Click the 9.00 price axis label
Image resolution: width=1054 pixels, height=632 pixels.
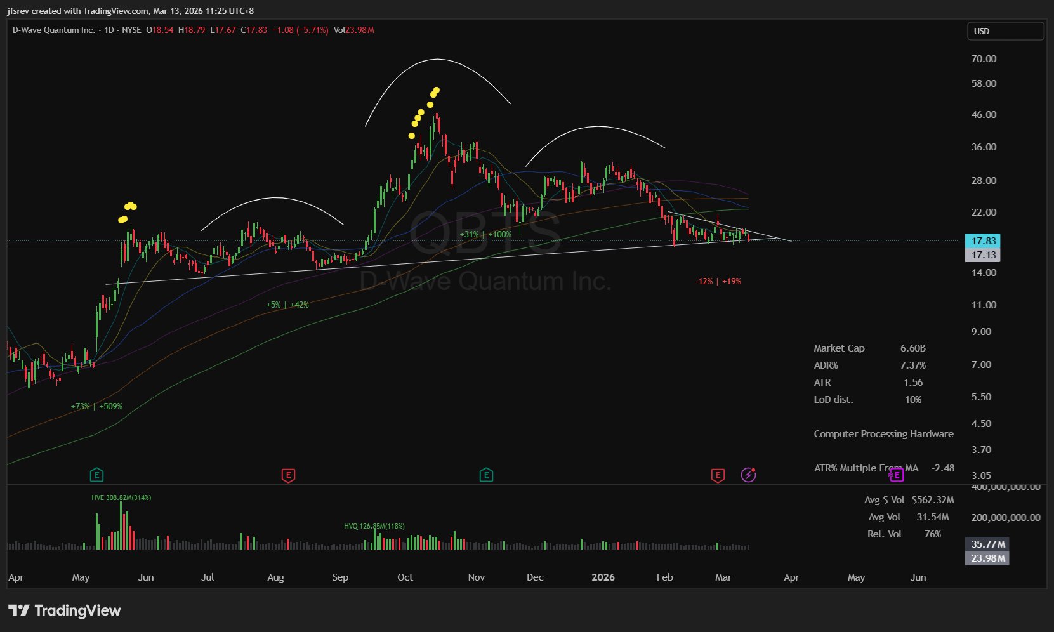(x=981, y=332)
